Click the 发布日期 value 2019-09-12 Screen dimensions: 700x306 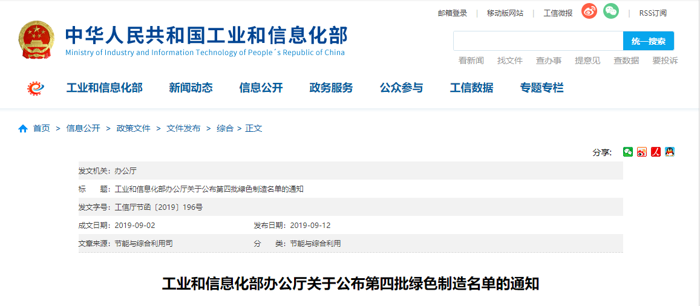(310, 225)
